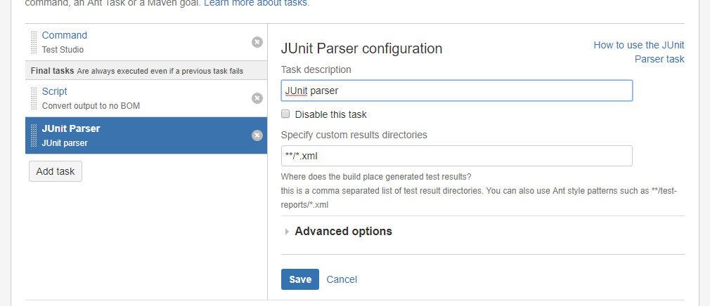Image resolution: width=710 pixels, height=306 pixels.
Task: Grab the drag handle of JUnit Parser task
Action: (x=34, y=135)
